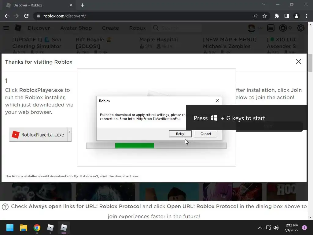Open the Create nav item

110,28
